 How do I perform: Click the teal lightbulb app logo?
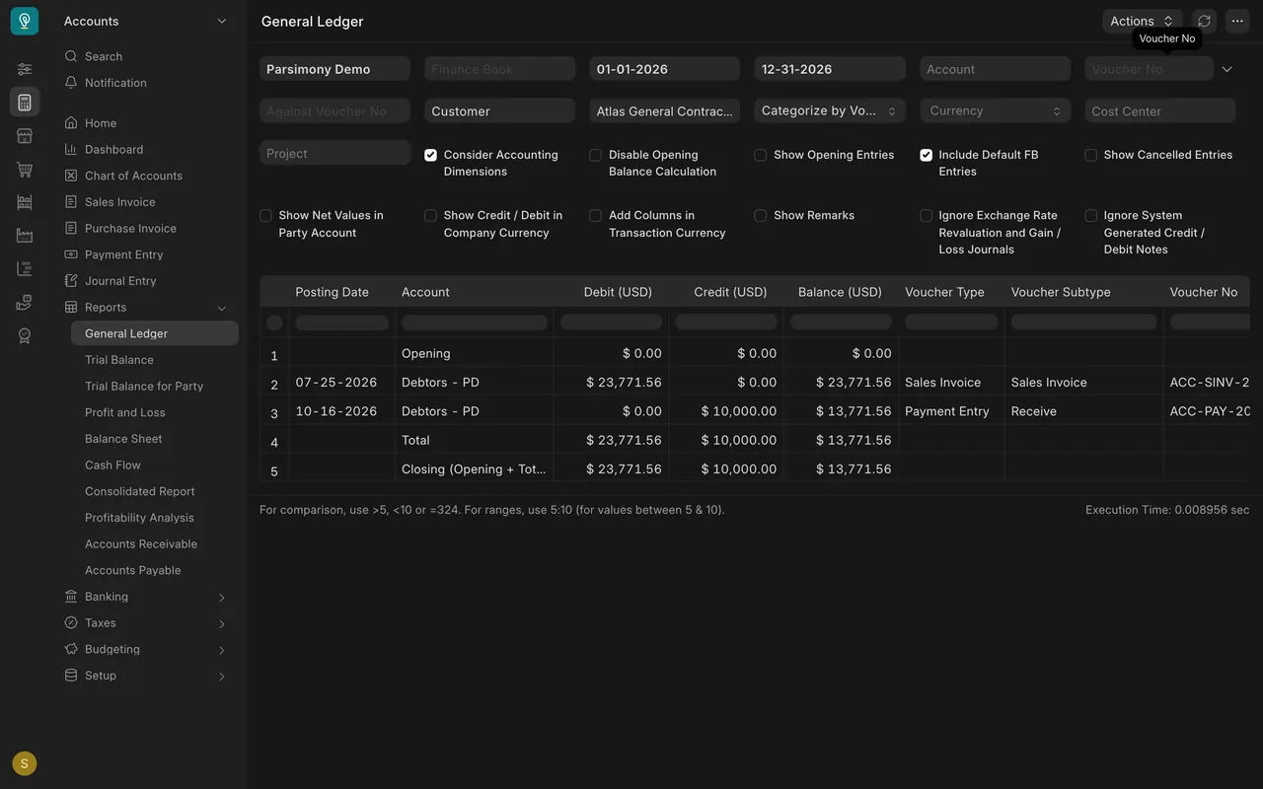coord(25,21)
